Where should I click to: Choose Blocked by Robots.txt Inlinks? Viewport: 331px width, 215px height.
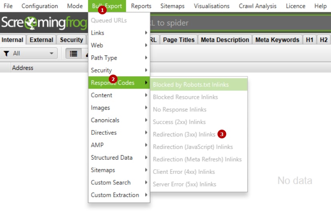[x=199, y=85]
